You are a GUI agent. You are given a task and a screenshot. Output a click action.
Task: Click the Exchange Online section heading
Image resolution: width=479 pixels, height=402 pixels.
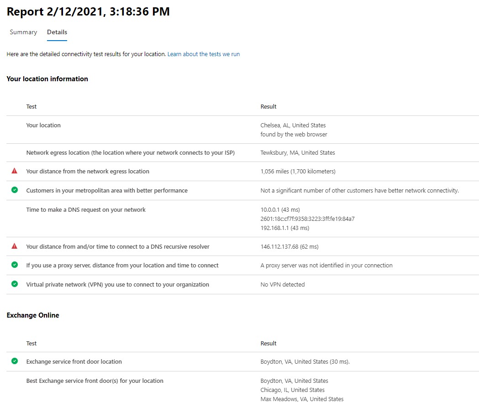(x=33, y=315)
